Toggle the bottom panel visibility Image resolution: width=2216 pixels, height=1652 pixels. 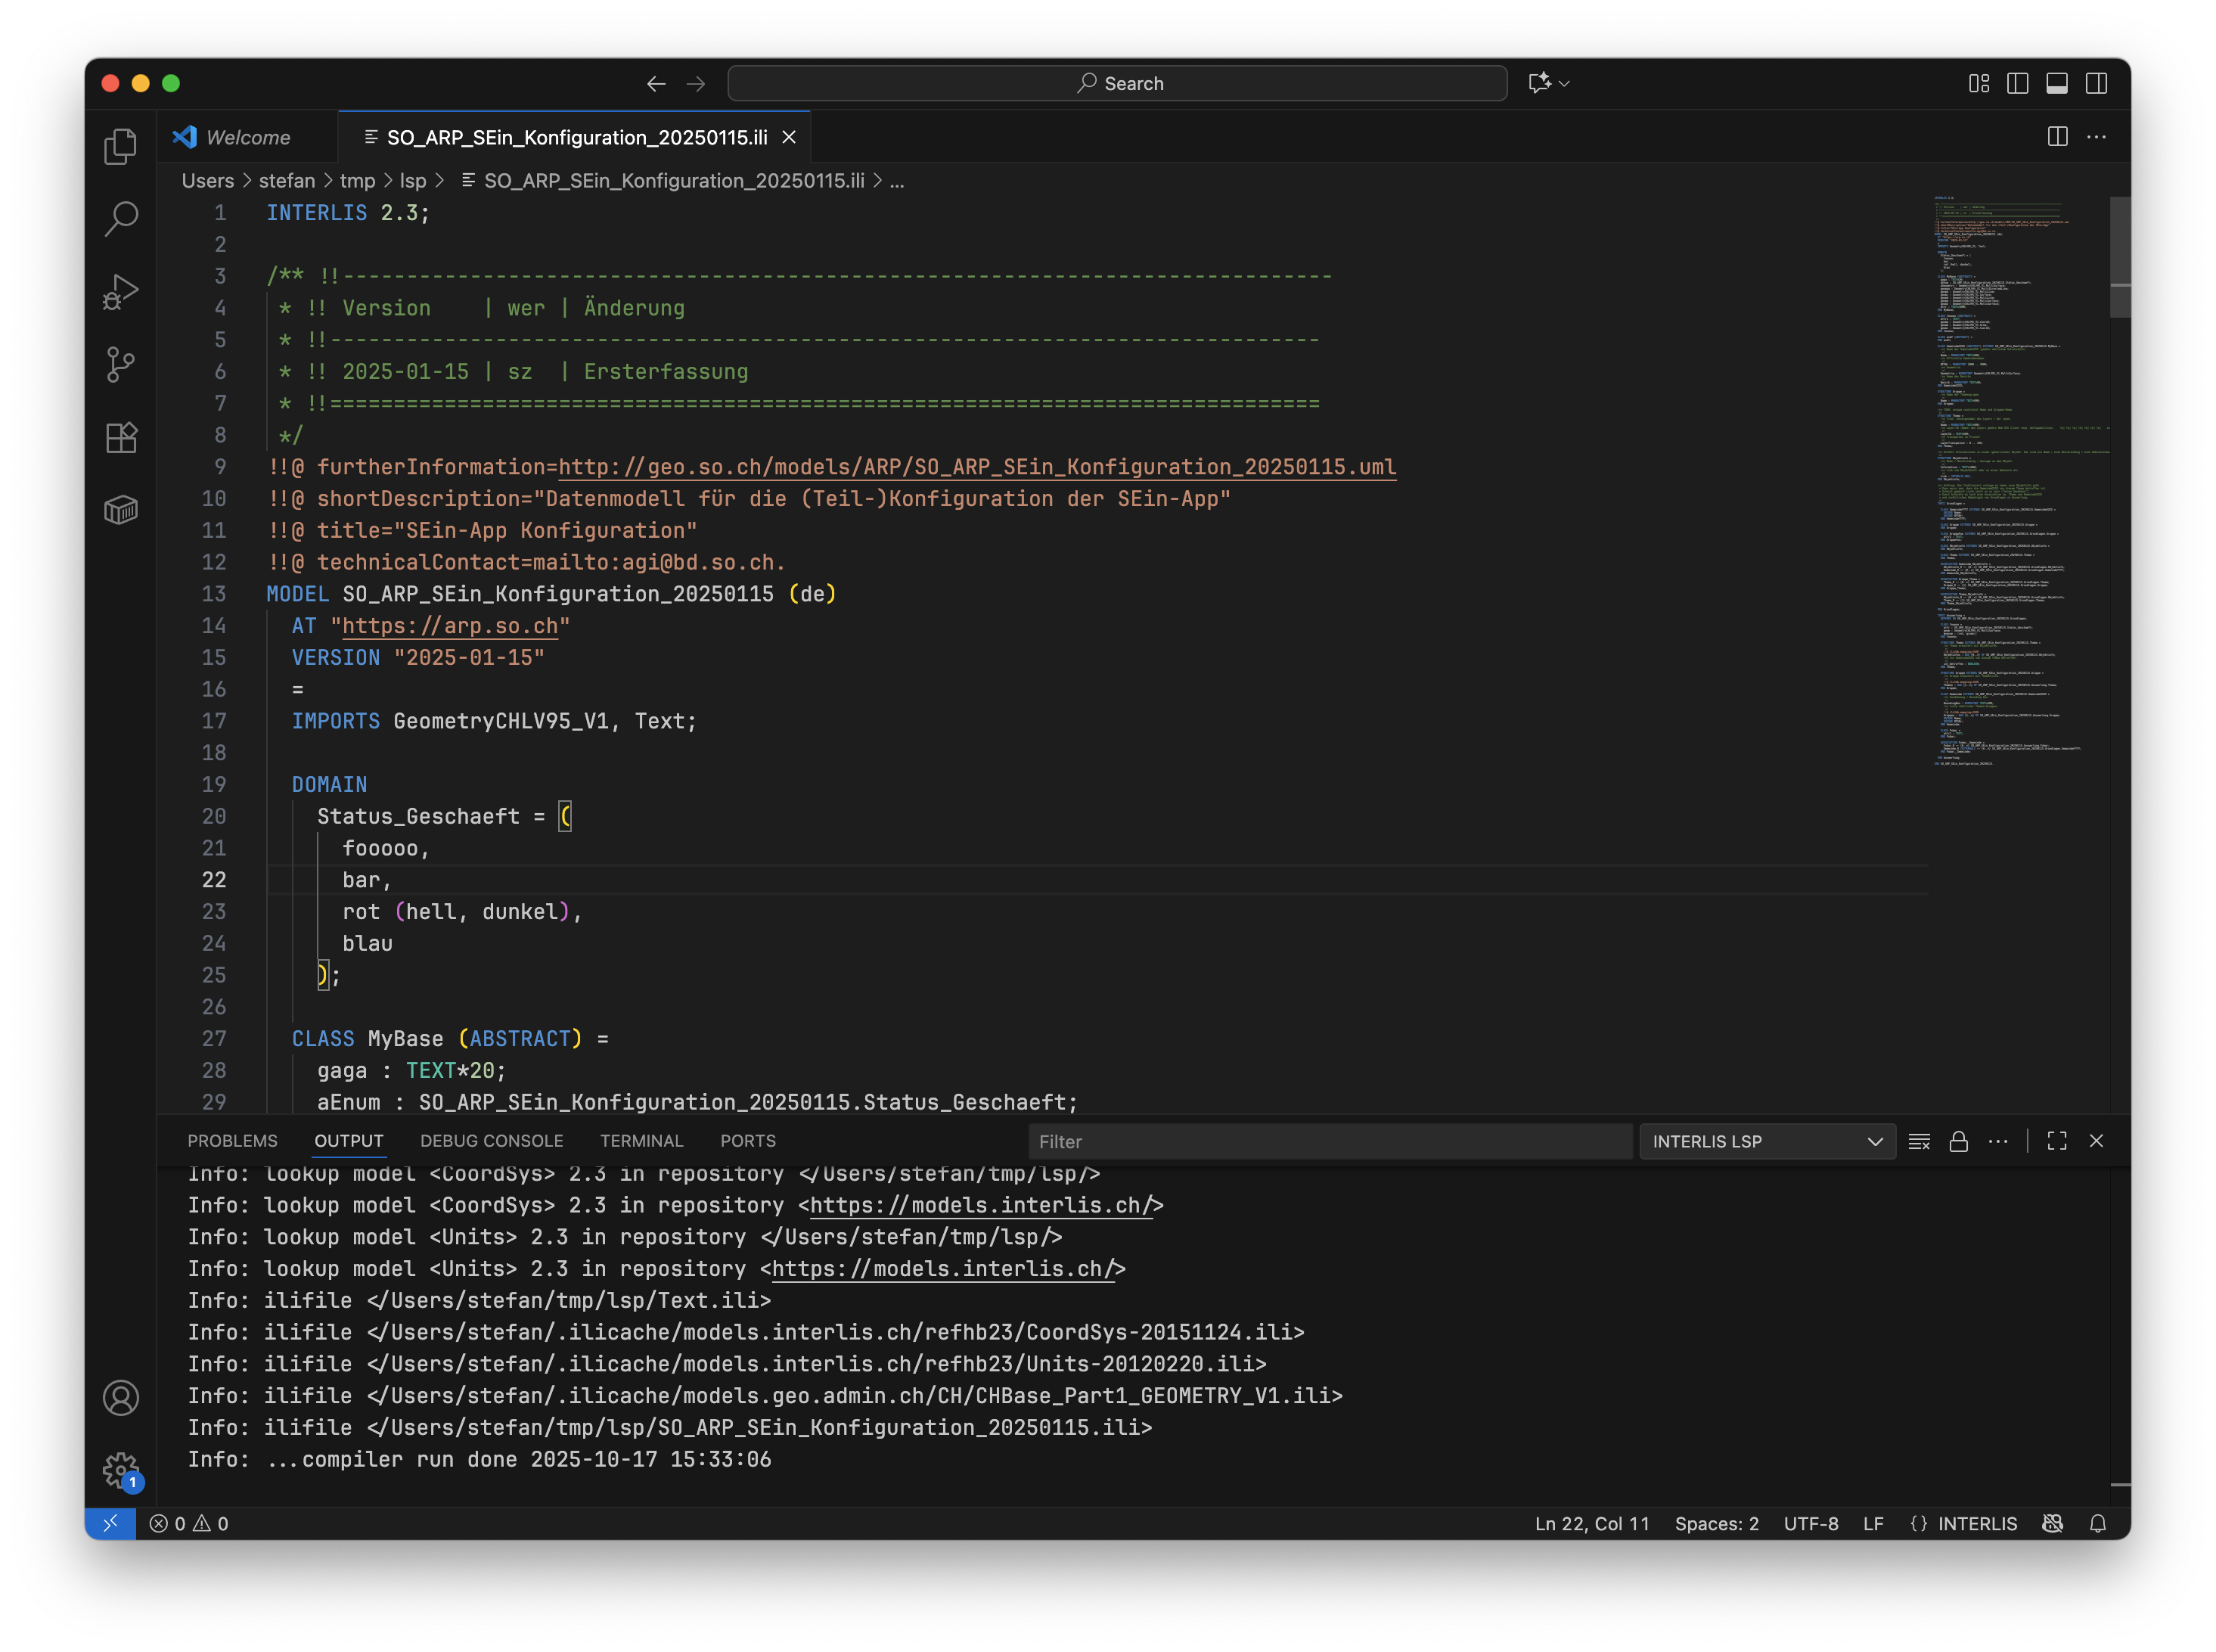(2056, 83)
